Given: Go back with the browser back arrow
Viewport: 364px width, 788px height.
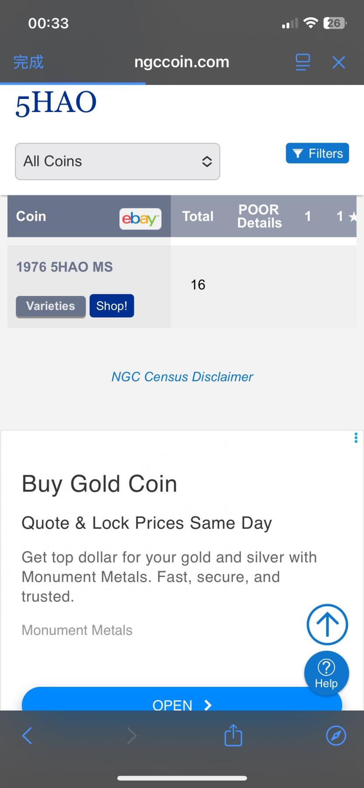Looking at the screenshot, I should click(27, 735).
